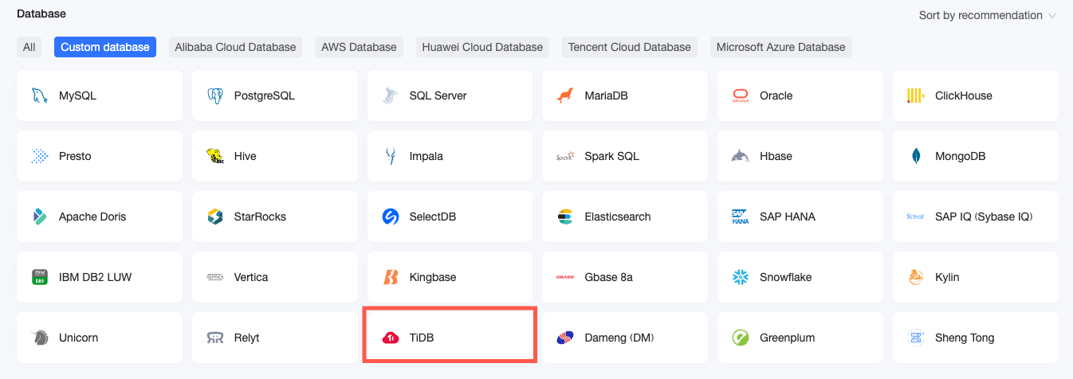Viewport: 1073px width, 379px height.
Task: Choose the Hive label
Action: 246,156
